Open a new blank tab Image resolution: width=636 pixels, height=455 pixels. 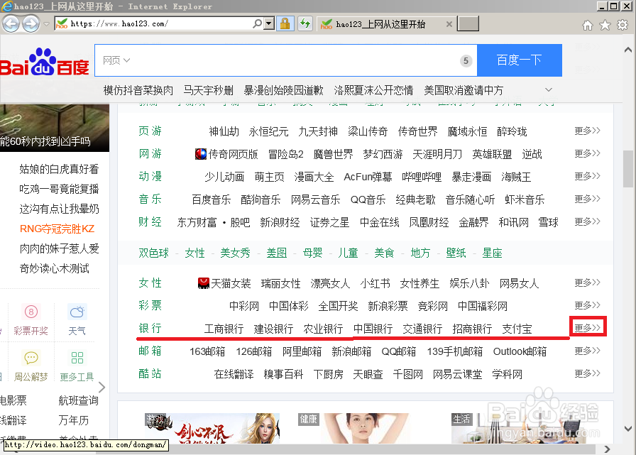pyautogui.click(x=468, y=23)
